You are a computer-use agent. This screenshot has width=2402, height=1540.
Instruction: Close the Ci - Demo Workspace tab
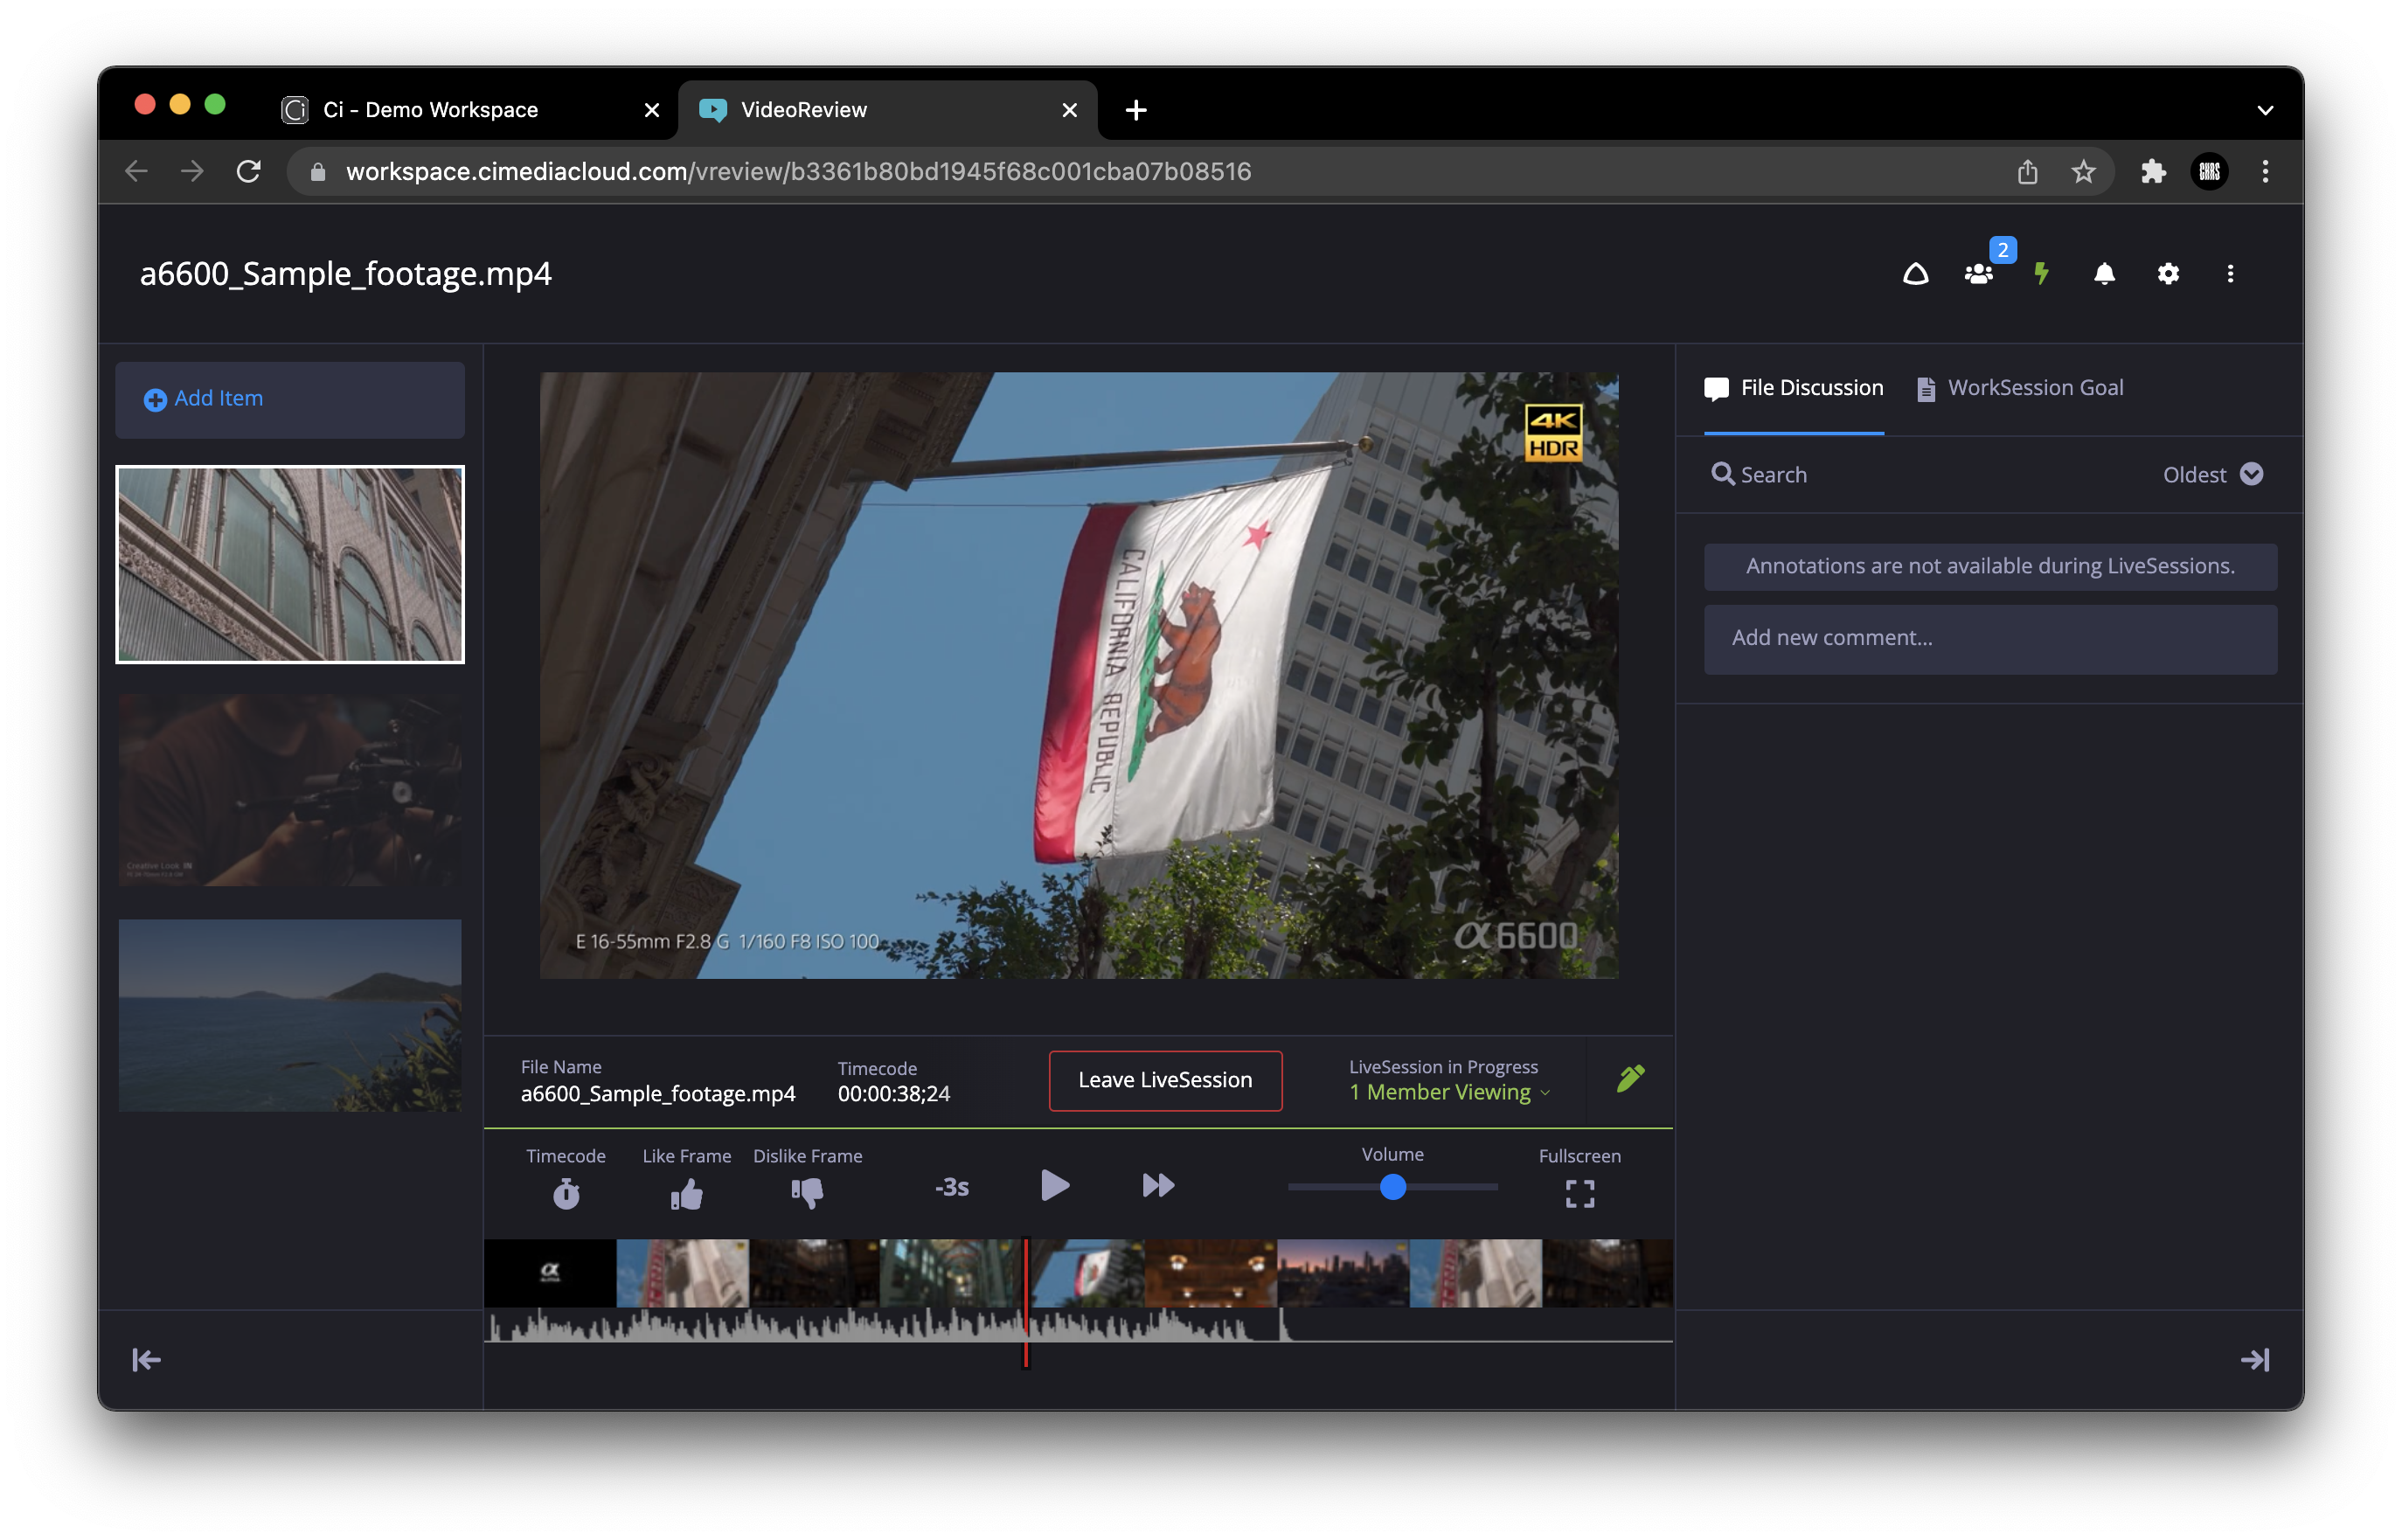[651, 110]
